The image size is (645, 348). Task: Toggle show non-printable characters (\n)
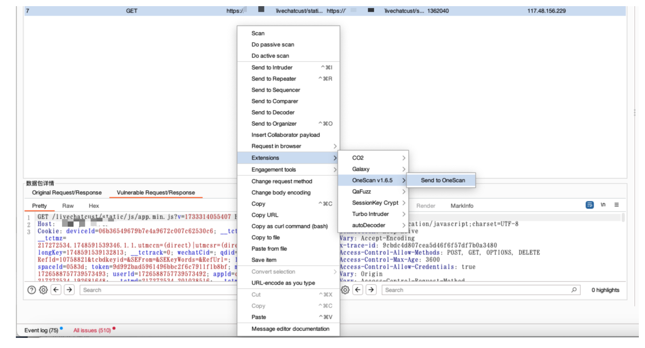pos(603,205)
